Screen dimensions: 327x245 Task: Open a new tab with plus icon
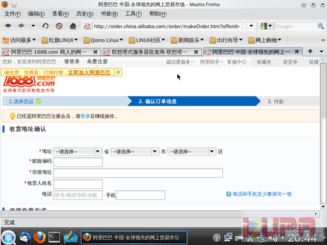click(310, 52)
